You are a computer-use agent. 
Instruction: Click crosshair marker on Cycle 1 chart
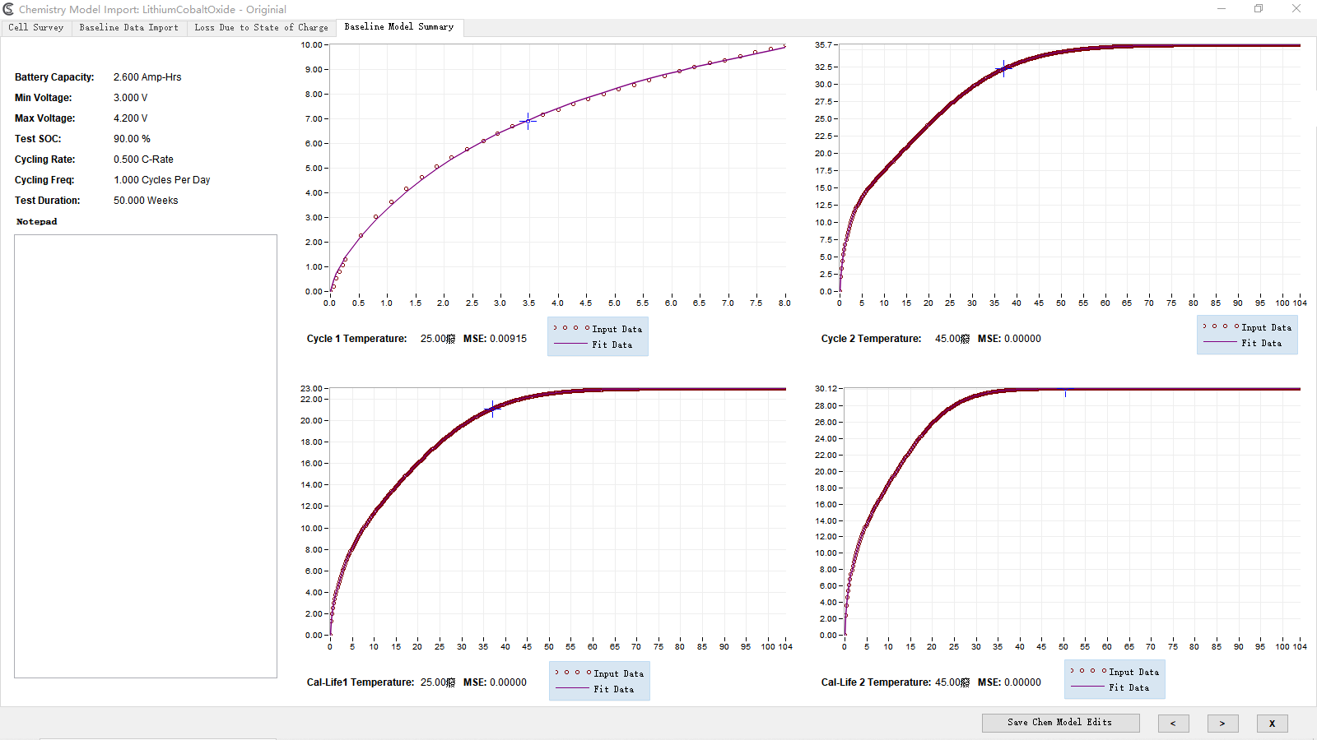[528, 122]
